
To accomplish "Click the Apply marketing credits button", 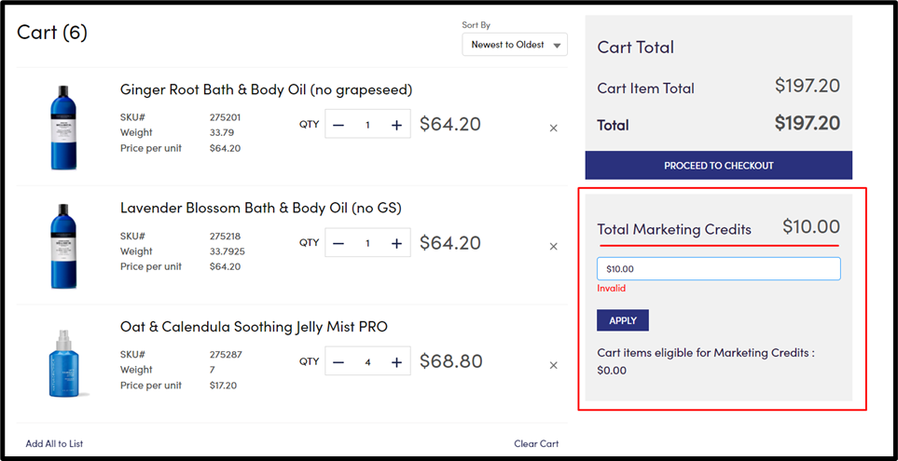I will [622, 320].
